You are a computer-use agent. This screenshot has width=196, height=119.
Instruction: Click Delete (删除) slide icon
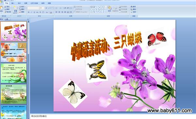click(x=20, y=12)
